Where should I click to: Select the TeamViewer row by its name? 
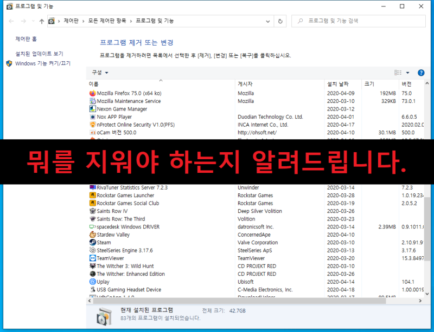pyautogui.click(x=110, y=258)
